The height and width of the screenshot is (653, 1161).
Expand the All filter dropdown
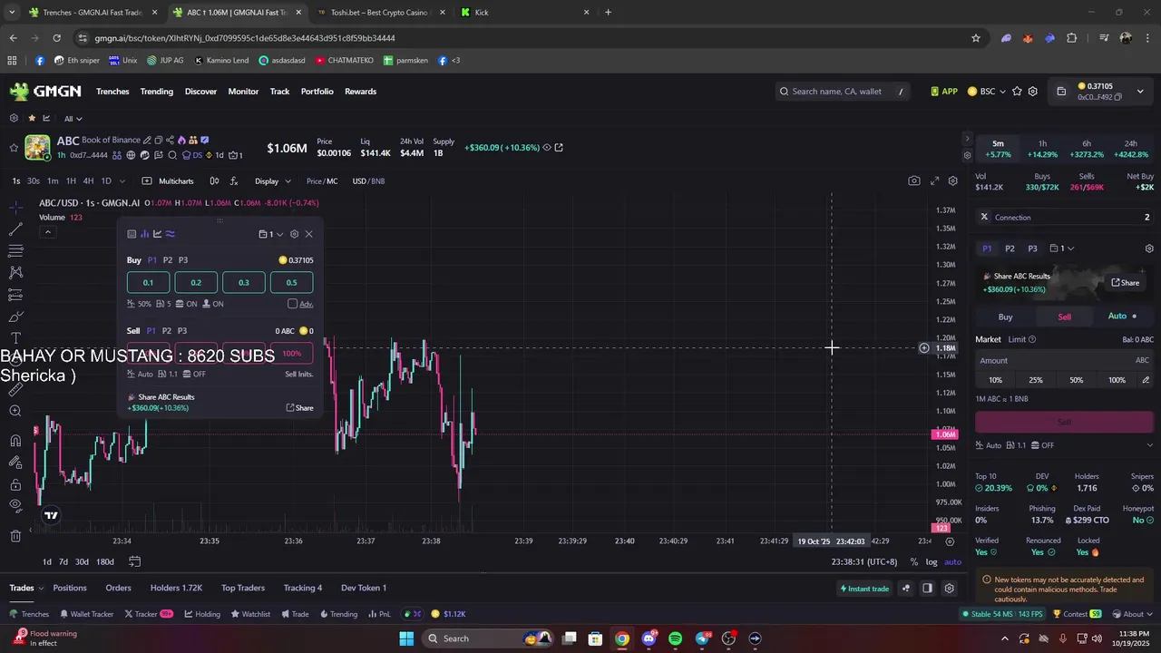73,119
